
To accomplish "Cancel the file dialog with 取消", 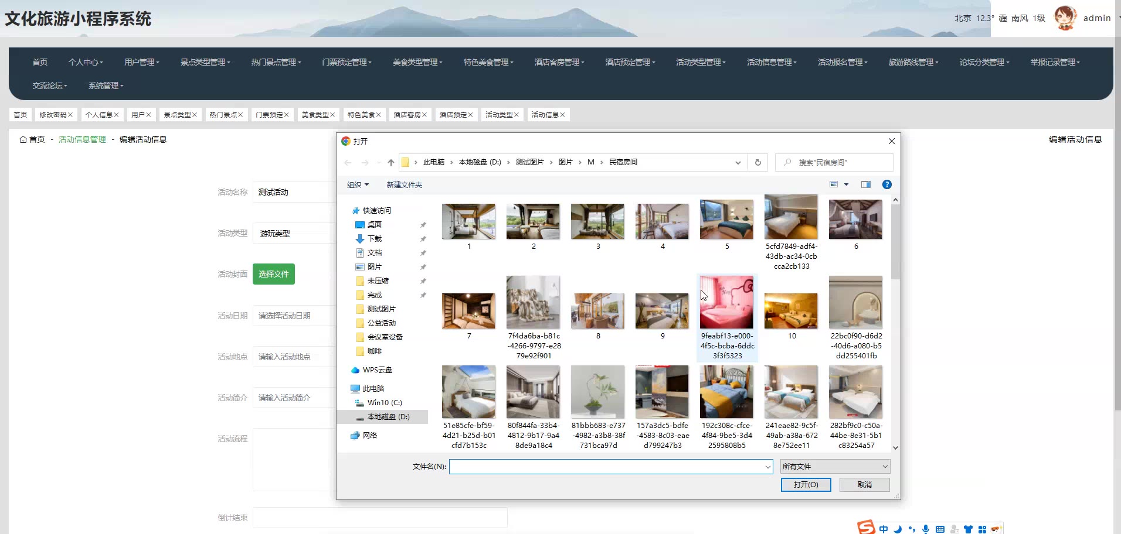I will (865, 485).
